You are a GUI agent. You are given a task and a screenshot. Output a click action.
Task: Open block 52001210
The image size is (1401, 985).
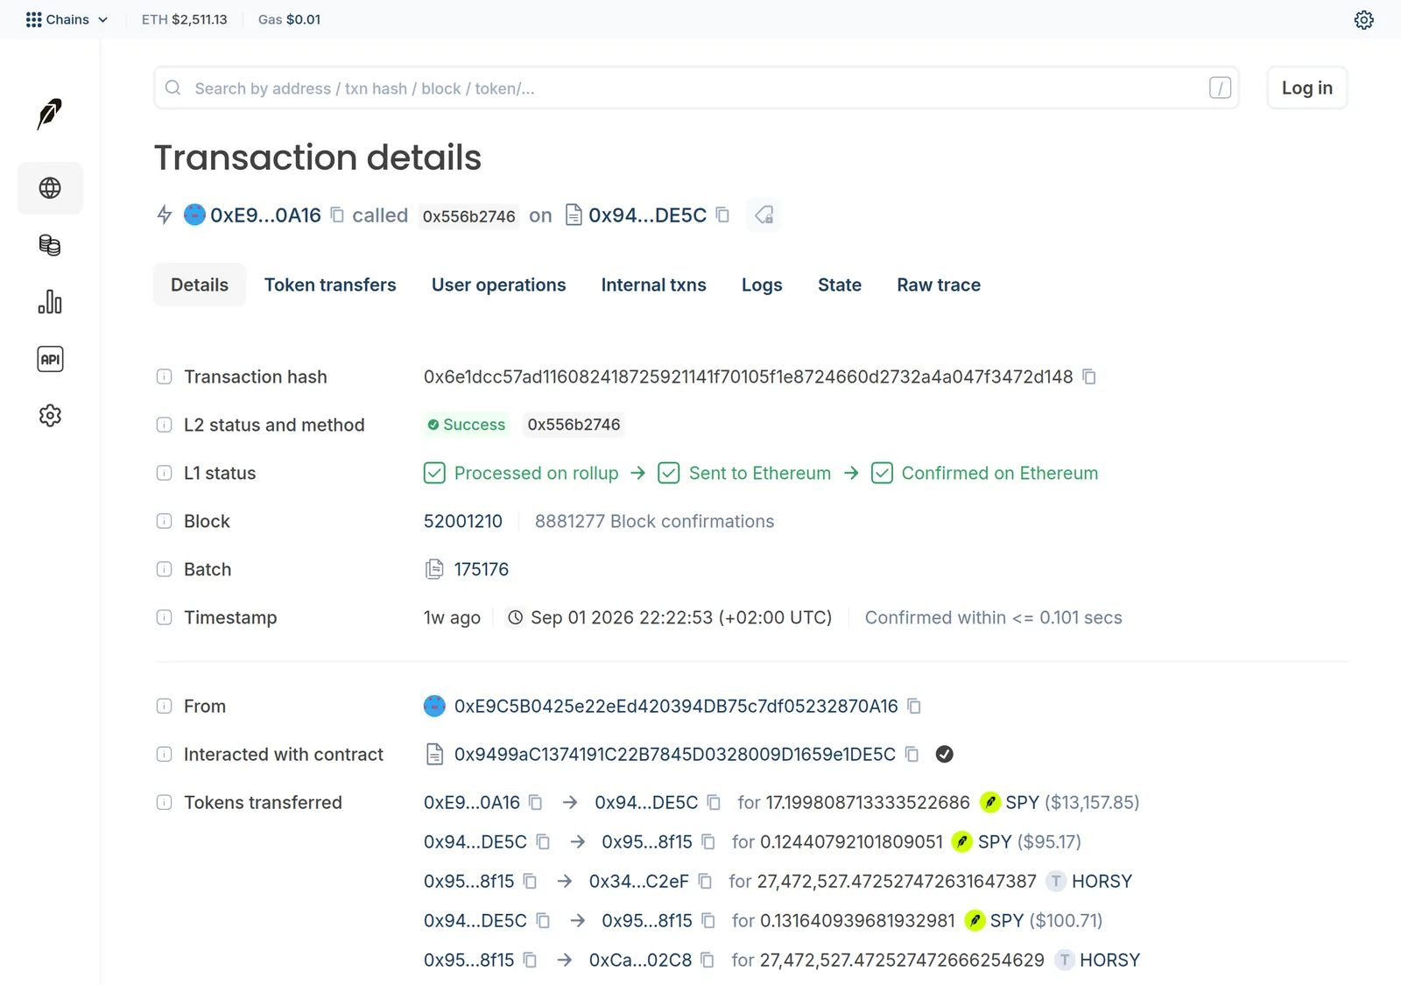(463, 521)
